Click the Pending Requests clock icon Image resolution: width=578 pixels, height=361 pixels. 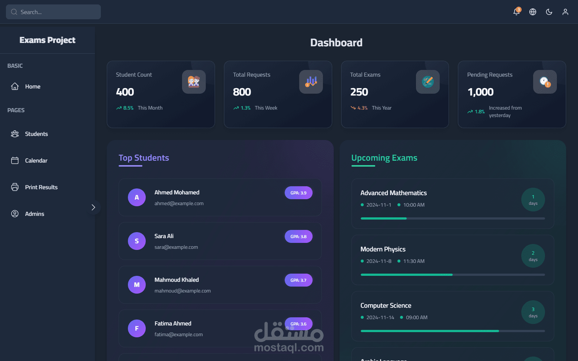coord(545,82)
